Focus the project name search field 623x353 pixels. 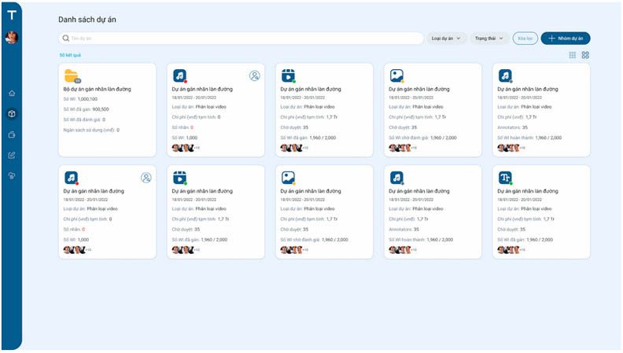tap(241, 38)
